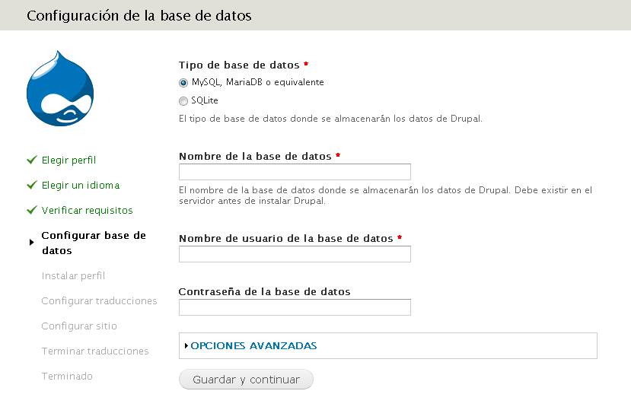Select the SQLite radio button
The image size is (631, 410).
183,101
